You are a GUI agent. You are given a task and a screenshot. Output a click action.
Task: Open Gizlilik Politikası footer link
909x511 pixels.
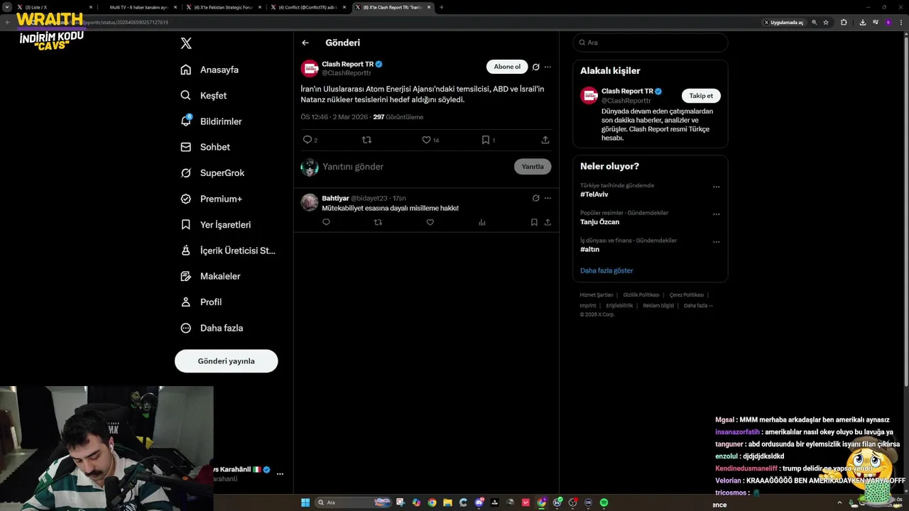pyautogui.click(x=641, y=295)
